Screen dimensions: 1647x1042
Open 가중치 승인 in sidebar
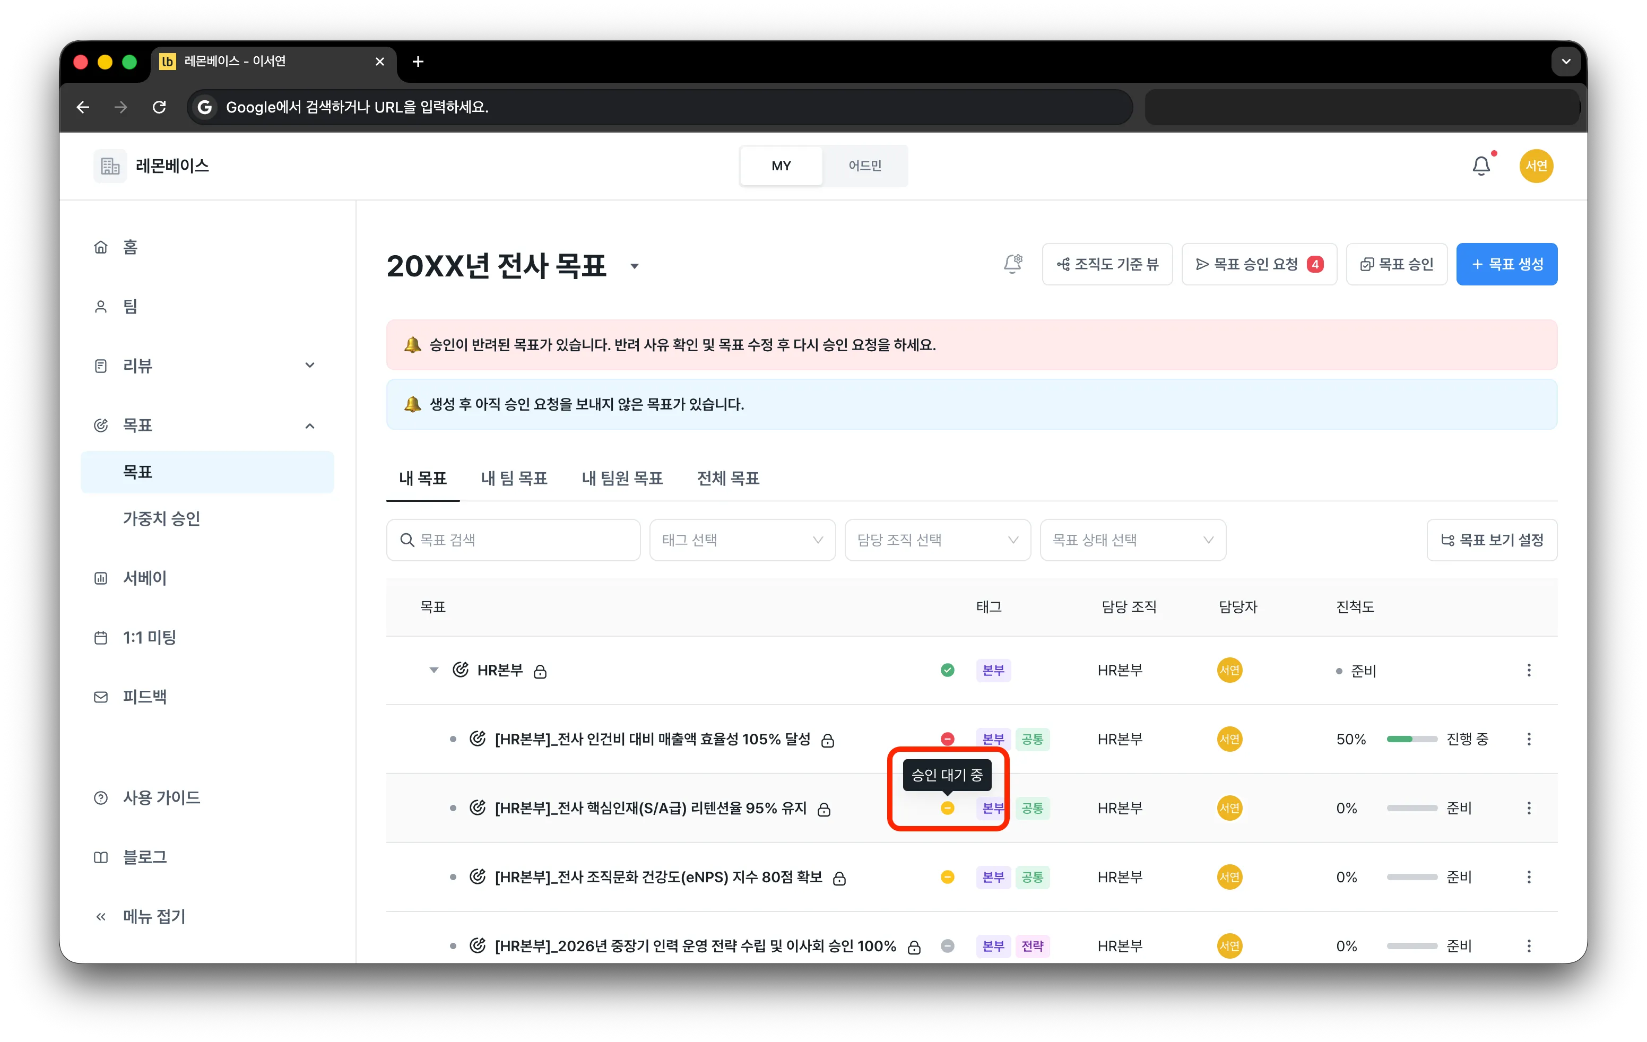pos(161,518)
